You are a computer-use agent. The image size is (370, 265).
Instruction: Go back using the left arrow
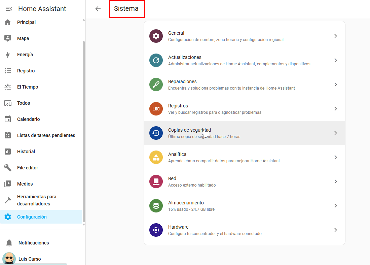point(98,9)
